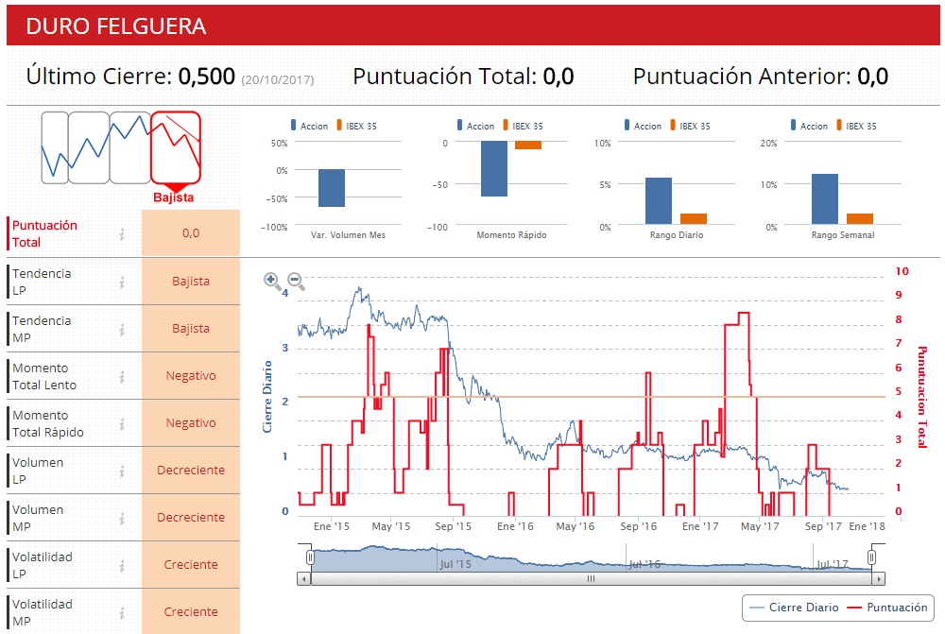Viewport: 945px width, 634px height.
Task: Click the DURO FELGUERA header title
Action: pyautogui.click(x=115, y=26)
